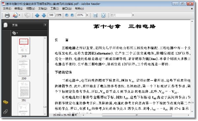This screenshot has width=198, height=121.
Task: Maximize the Adobe Reader window
Action: 183,4
